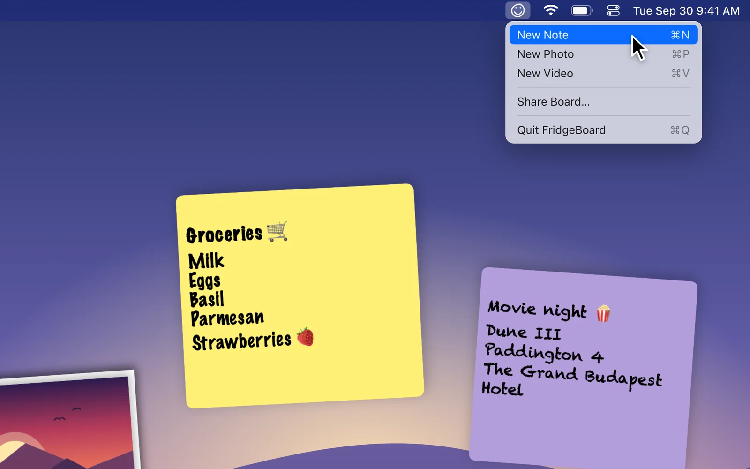Choose New Video from the menu

pyautogui.click(x=603, y=74)
